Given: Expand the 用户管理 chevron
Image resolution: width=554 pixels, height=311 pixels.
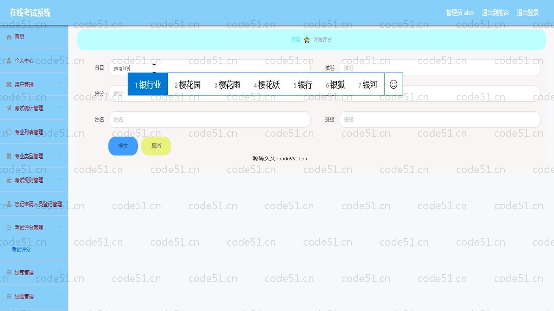Looking at the screenshot, I should pyautogui.click(x=59, y=84).
